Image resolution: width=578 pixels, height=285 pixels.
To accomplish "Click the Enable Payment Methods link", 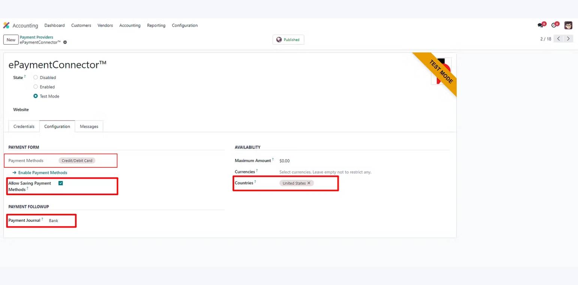I will click(40, 173).
